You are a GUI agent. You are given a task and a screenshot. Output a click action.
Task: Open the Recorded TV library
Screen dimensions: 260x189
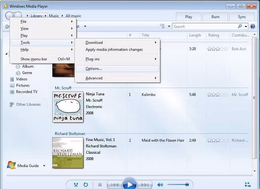pos(26,92)
